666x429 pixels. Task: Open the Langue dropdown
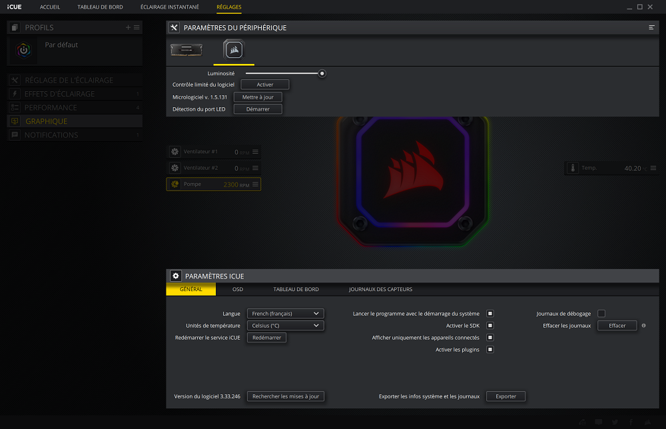pos(285,314)
